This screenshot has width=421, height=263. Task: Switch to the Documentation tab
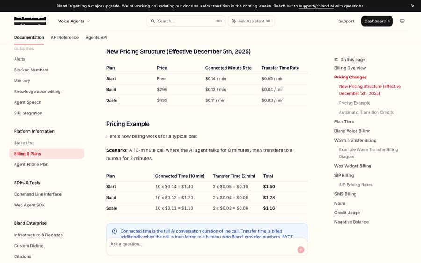pyautogui.click(x=29, y=37)
